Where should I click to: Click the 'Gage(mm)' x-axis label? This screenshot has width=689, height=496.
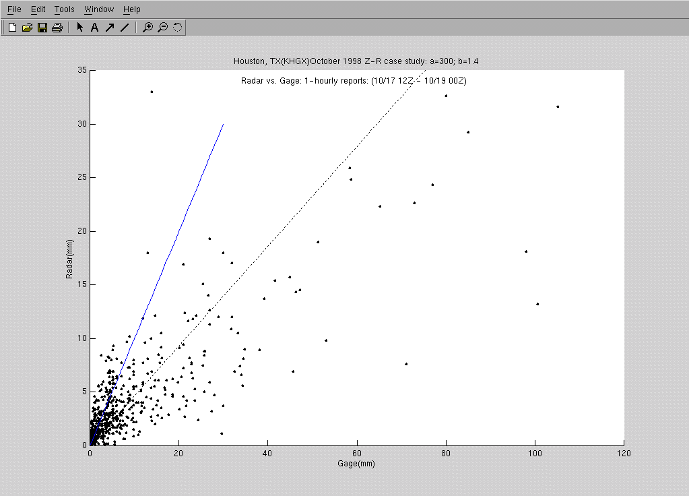pyautogui.click(x=356, y=464)
